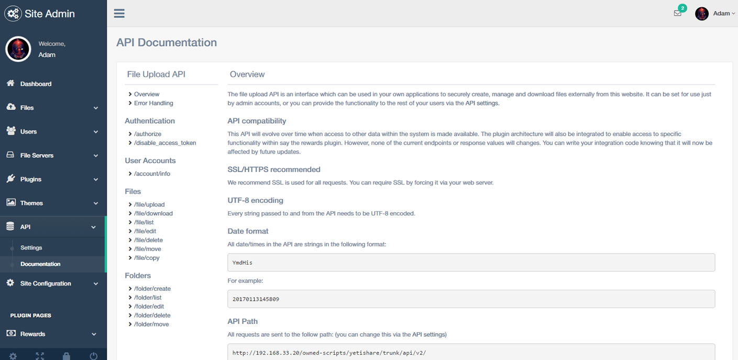Toggle the sidebar hamburger menu icon
This screenshot has width=738, height=360.
[119, 13]
